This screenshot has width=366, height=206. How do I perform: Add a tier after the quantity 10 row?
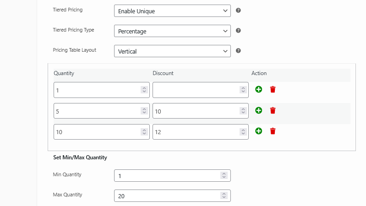point(259,131)
